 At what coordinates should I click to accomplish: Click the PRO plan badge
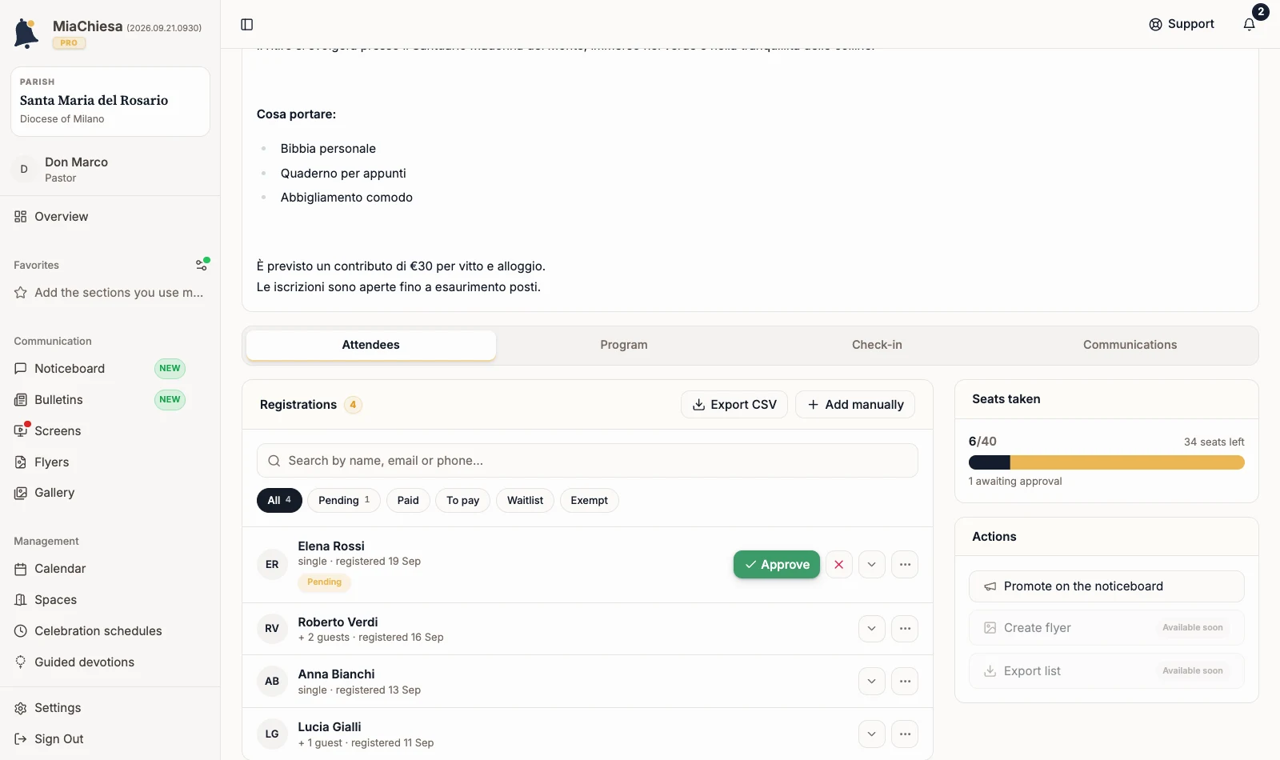pyautogui.click(x=69, y=43)
